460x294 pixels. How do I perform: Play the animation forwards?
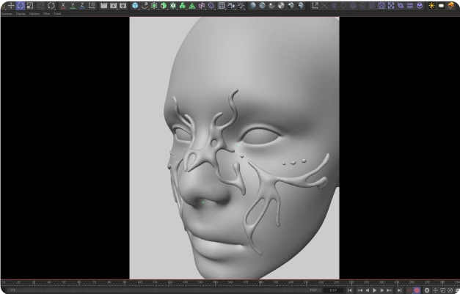[x=375, y=290]
